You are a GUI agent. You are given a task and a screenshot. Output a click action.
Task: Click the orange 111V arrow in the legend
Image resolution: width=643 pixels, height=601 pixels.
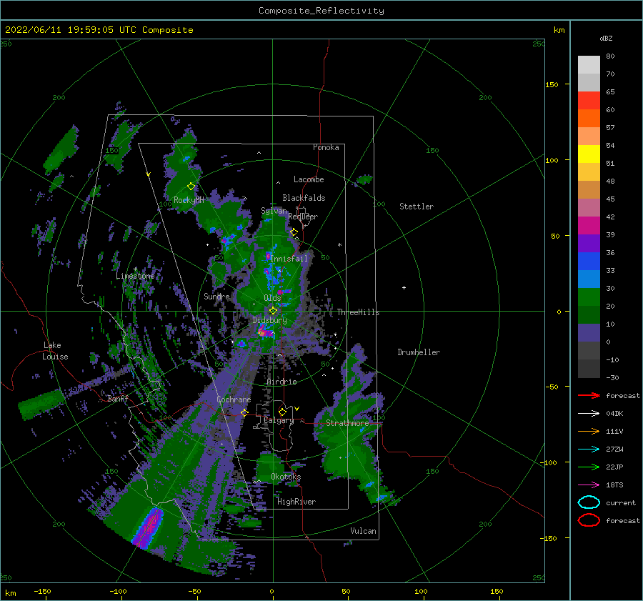click(589, 431)
